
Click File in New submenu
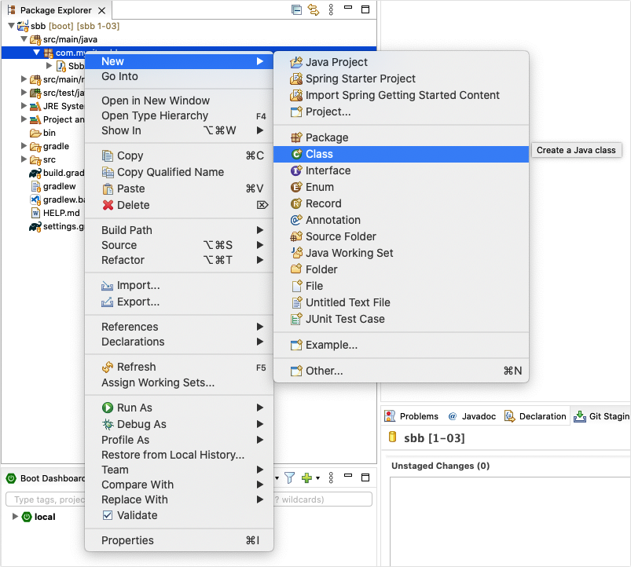401,286
